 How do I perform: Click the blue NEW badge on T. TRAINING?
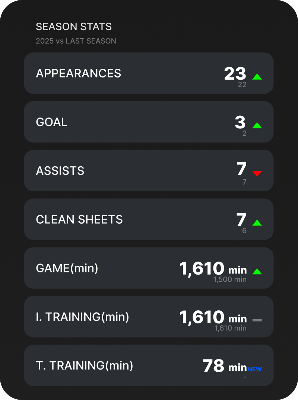(x=254, y=369)
